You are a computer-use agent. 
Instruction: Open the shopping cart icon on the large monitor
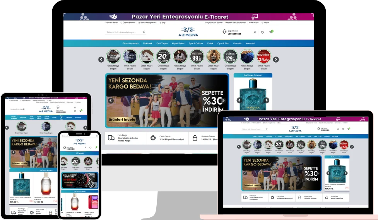point(271,32)
